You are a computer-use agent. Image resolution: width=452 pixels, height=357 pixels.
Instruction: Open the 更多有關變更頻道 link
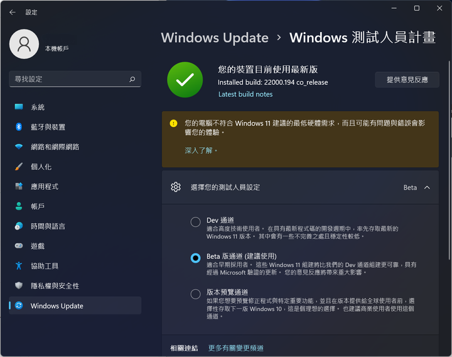pos(236,348)
